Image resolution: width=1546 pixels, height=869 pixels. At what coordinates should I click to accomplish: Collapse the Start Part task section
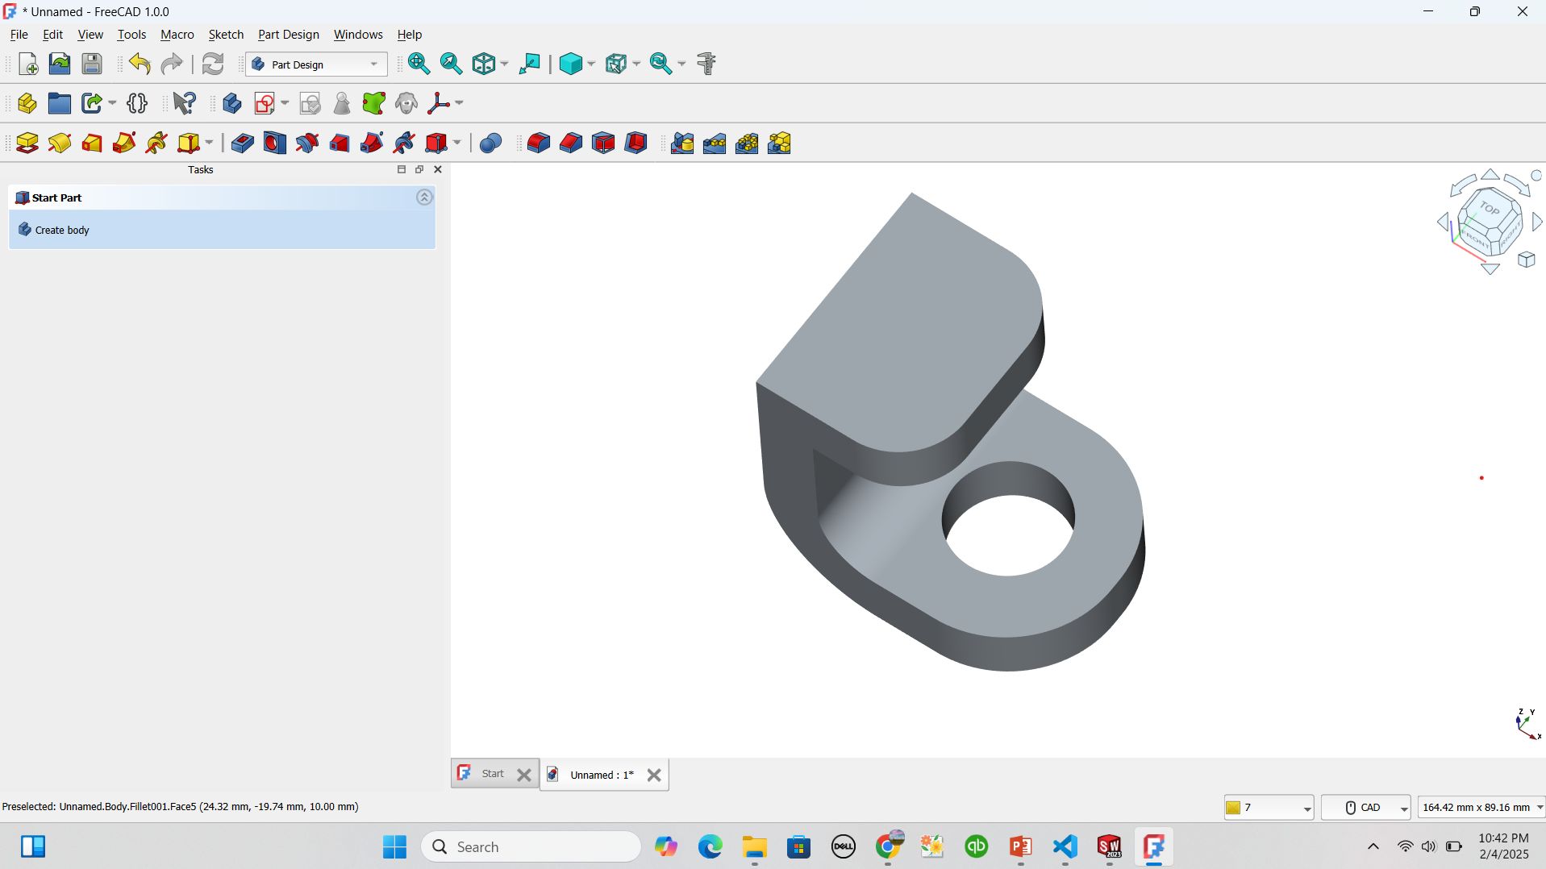(424, 197)
